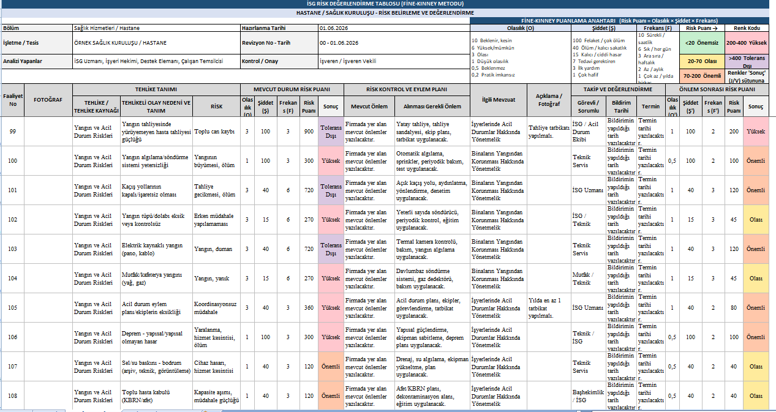
Task: Click the '00 - 01.06.2026' revision value cell
Action: [x=393, y=43]
